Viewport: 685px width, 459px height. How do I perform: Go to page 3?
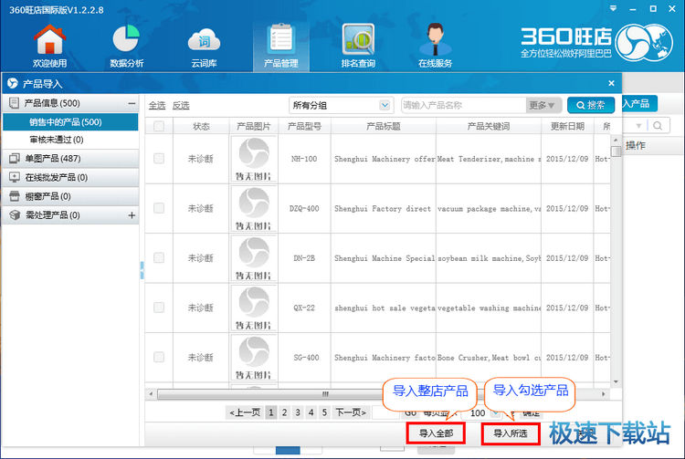pos(298,412)
